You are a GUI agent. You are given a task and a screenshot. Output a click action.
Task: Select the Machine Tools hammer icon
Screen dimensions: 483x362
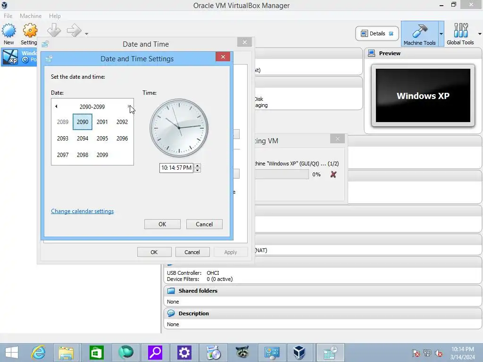click(419, 31)
